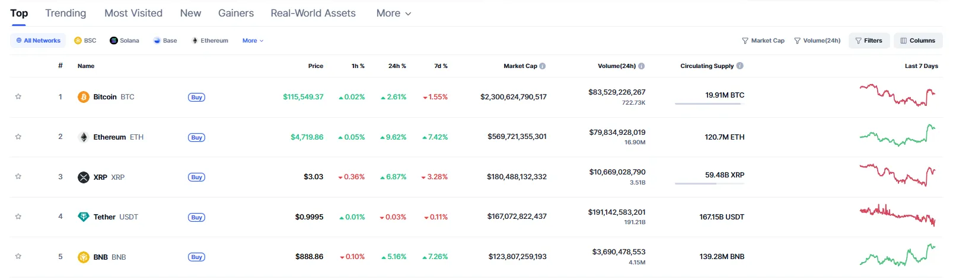
Task: Open the Ethereum ETH name link
Action: (119, 137)
